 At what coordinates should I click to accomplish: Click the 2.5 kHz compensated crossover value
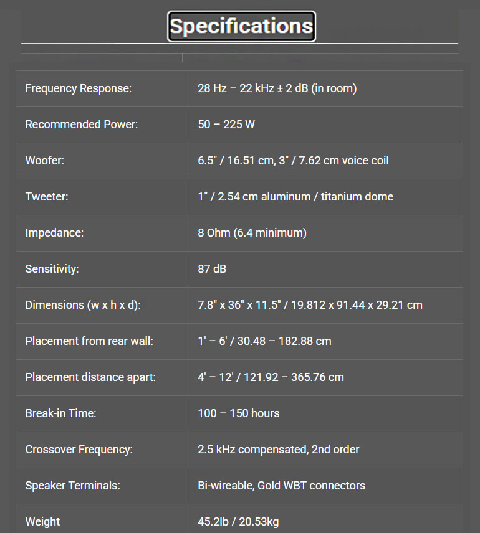click(278, 450)
